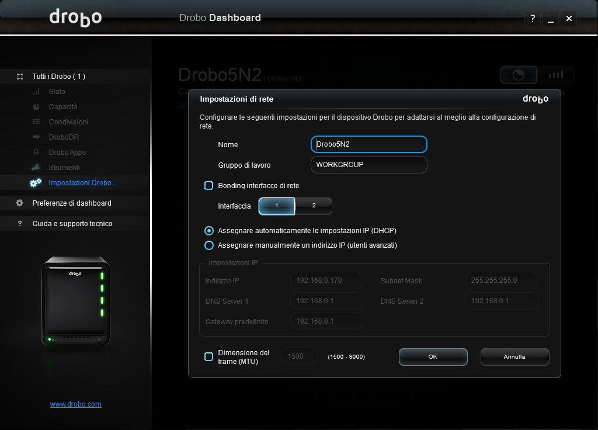Visit the www.drobo.com link
Image resolution: width=598 pixels, height=430 pixels.
pyautogui.click(x=75, y=404)
